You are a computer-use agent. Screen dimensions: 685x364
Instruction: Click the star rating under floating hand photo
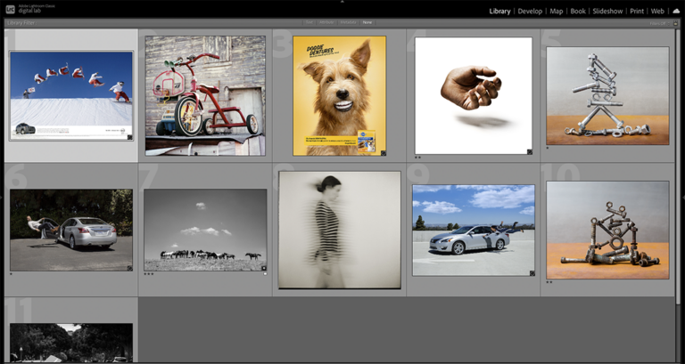click(x=418, y=158)
